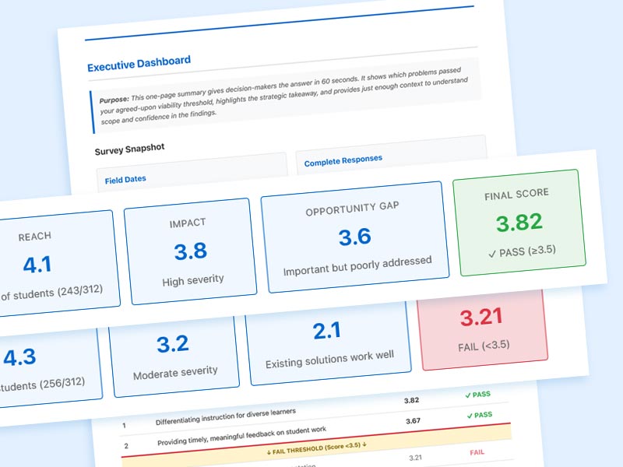
Task: Click the 3.82 score in table
Action: 412,400
